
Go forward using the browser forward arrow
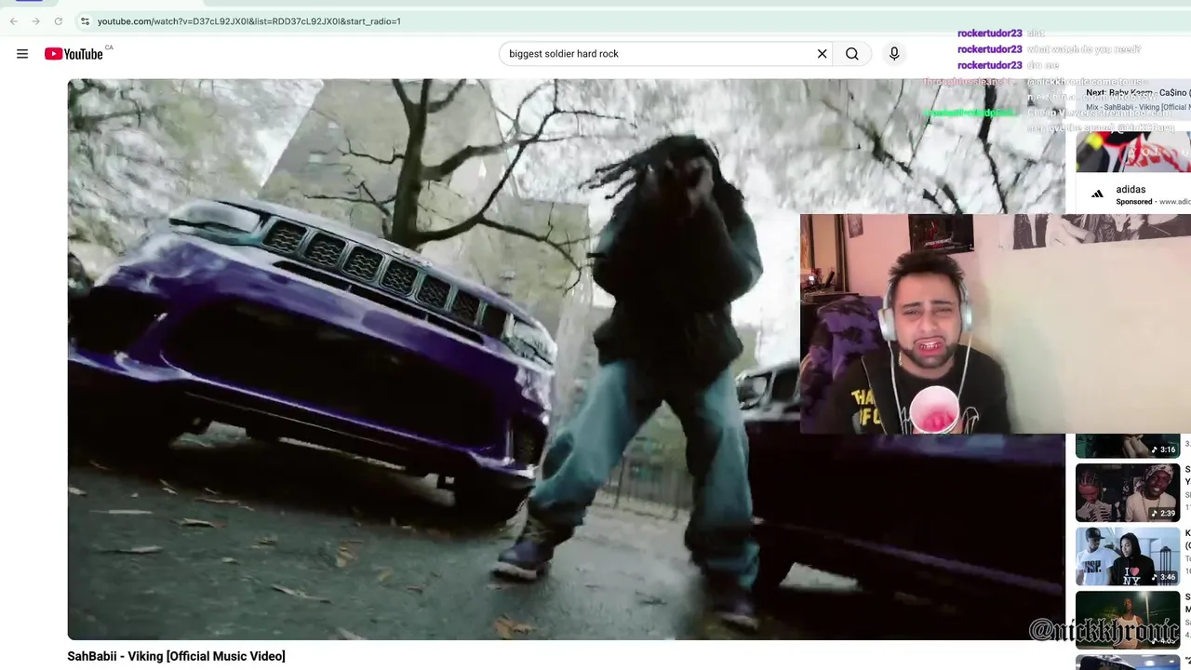(36, 20)
